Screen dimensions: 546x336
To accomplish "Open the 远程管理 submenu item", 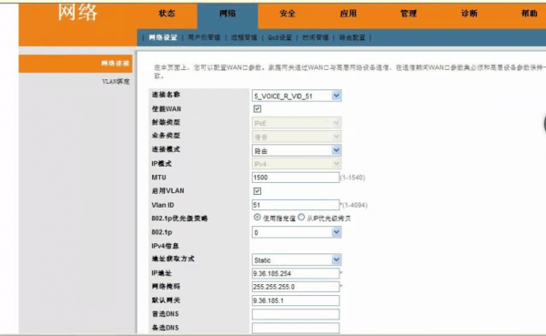I will click(x=244, y=37).
